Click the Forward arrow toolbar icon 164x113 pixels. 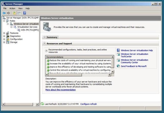(x=8, y=13)
